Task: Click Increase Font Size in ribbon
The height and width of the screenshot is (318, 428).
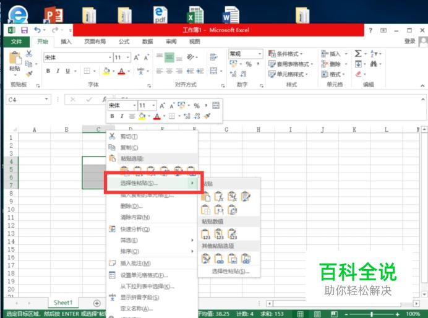Action: 136,58
